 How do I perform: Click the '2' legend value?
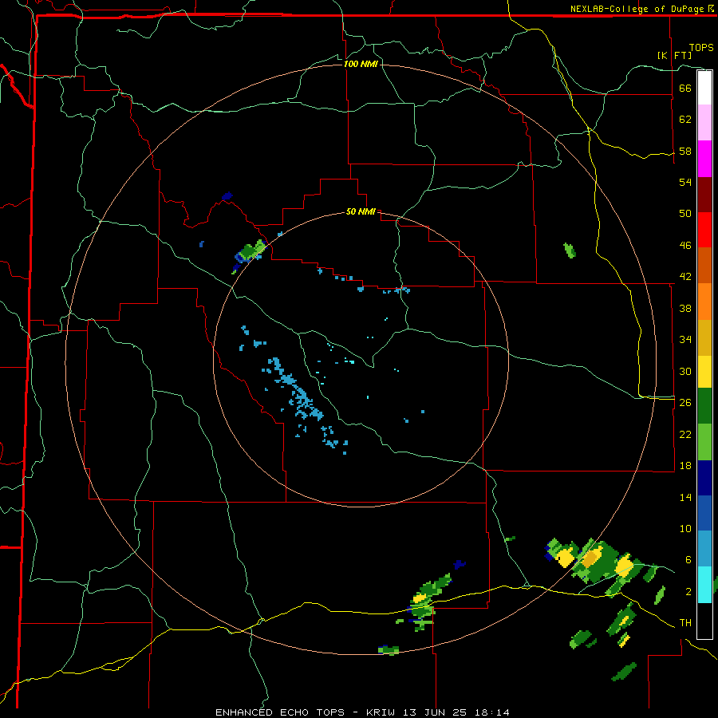(x=688, y=592)
